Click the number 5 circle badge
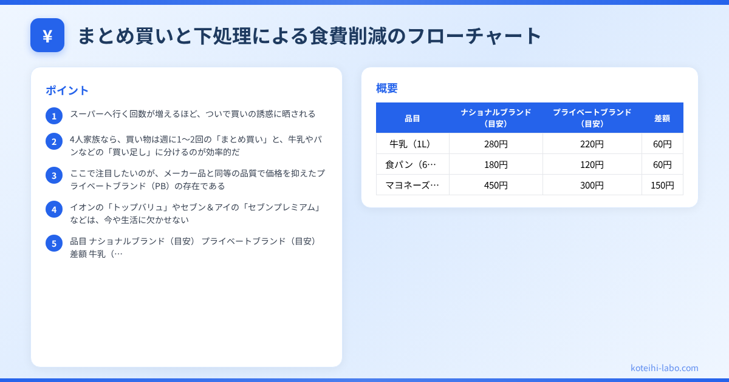The height and width of the screenshot is (382, 729). pyautogui.click(x=54, y=243)
